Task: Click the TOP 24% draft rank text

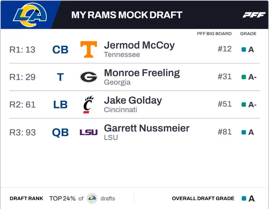Action: [62, 199]
